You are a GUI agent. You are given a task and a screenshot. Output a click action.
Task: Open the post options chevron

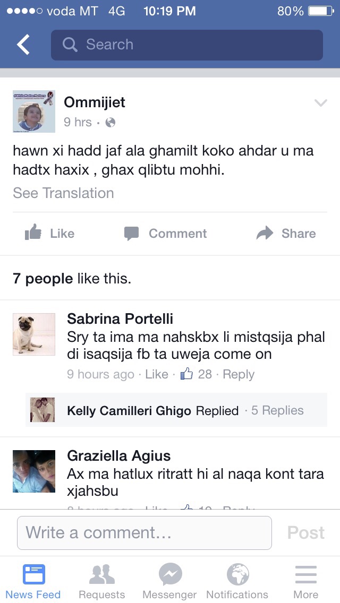[x=320, y=103]
